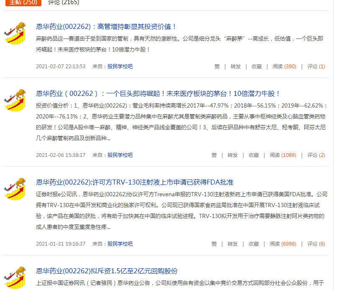Open avatar of the 高管增持 post
The width and height of the screenshot is (339, 290).
(x=15, y=33)
